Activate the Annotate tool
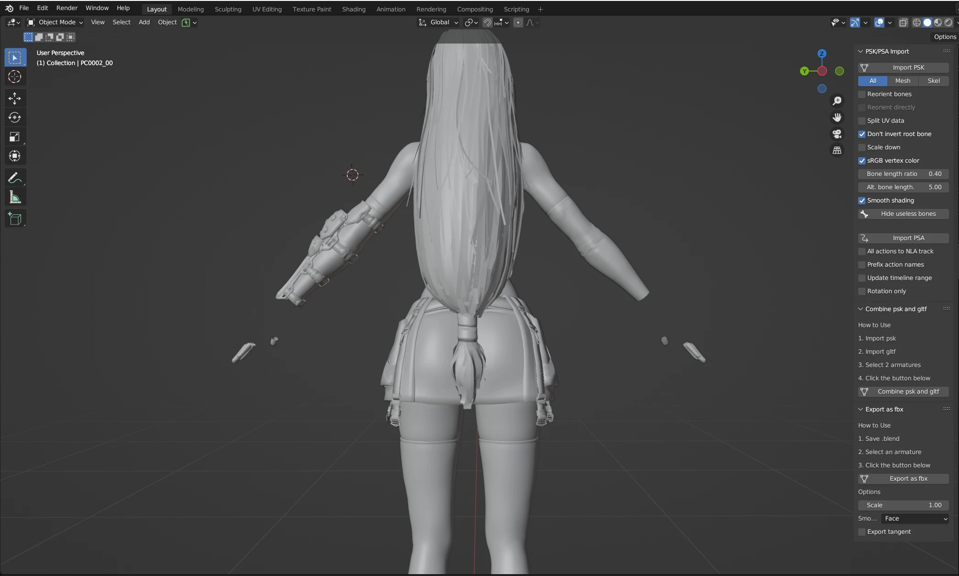Viewport: 959px width, 576px height. point(15,178)
